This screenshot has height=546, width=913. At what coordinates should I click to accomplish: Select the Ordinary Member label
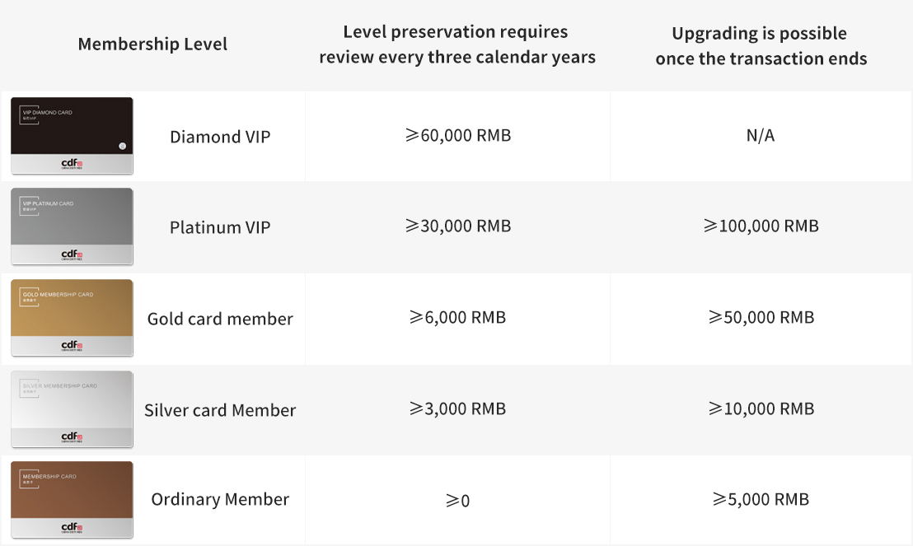[x=220, y=499]
